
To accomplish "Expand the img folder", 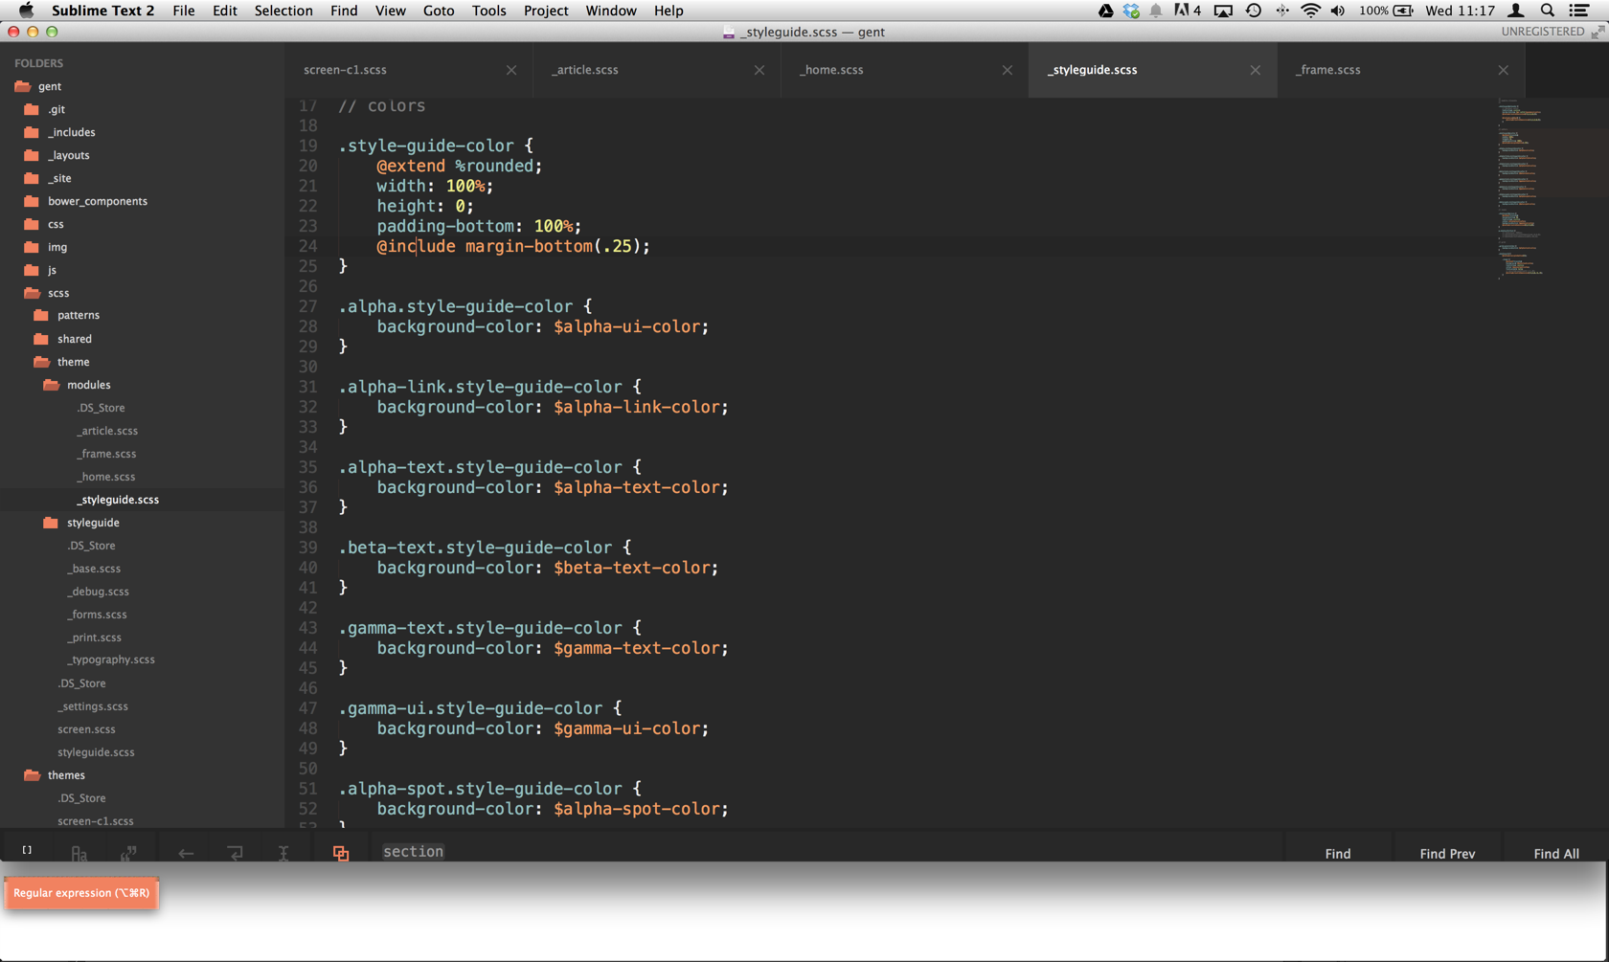I will pos(32,247).
